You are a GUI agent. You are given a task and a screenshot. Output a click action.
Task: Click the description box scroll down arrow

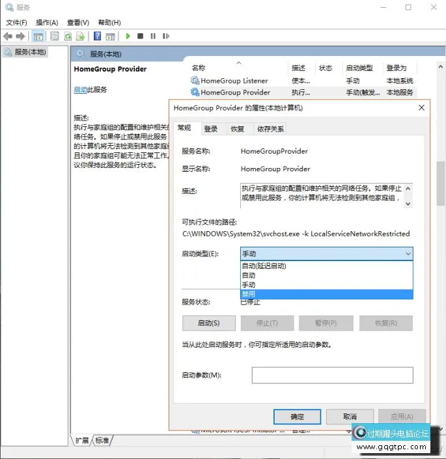point(408,204)
